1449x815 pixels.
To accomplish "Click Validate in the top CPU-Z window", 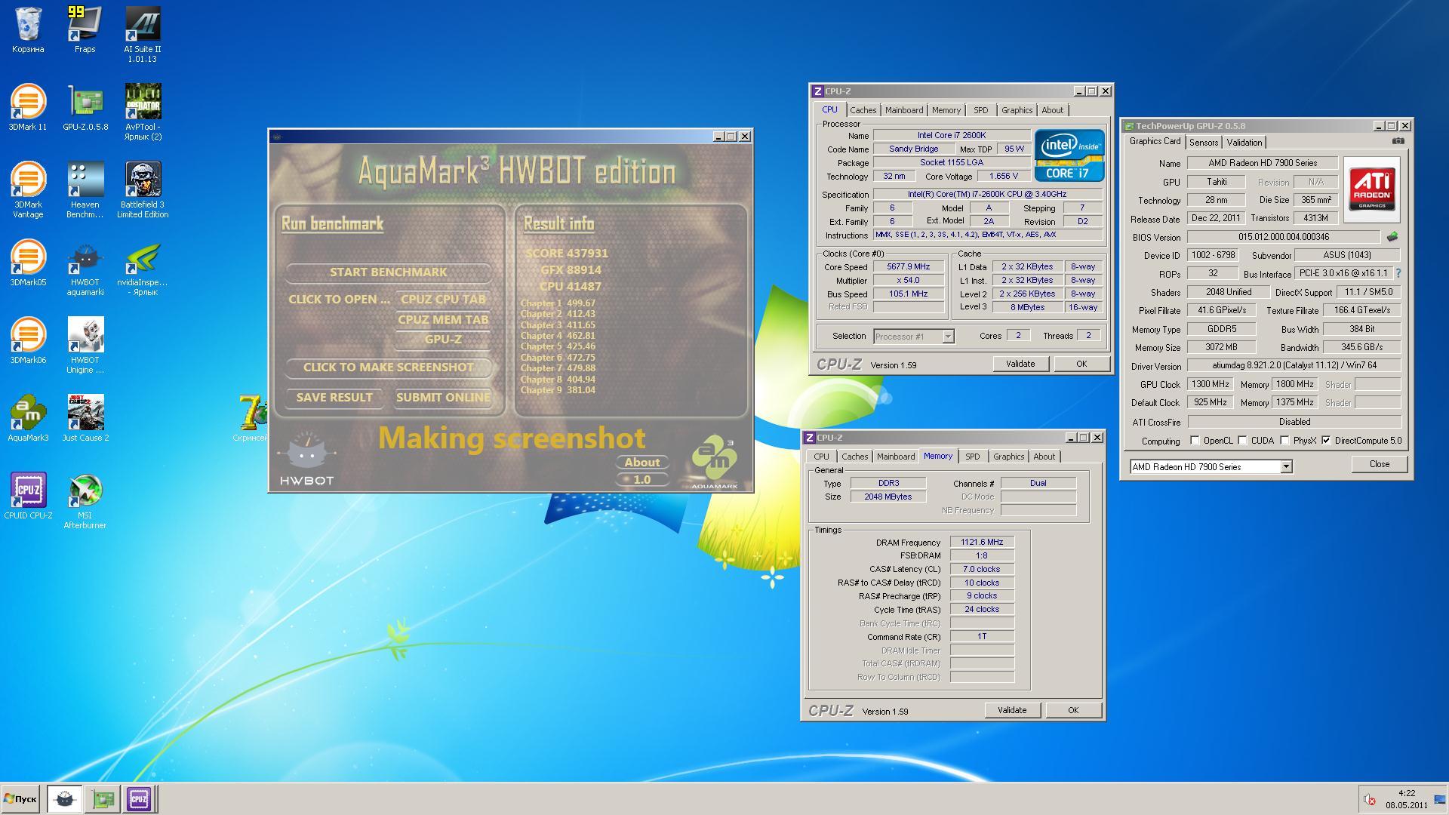I will 1020,364.
